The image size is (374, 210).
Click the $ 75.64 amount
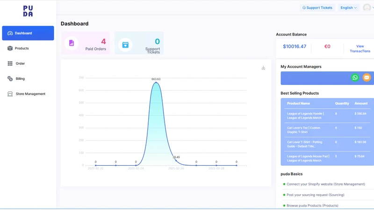(360, 156)
